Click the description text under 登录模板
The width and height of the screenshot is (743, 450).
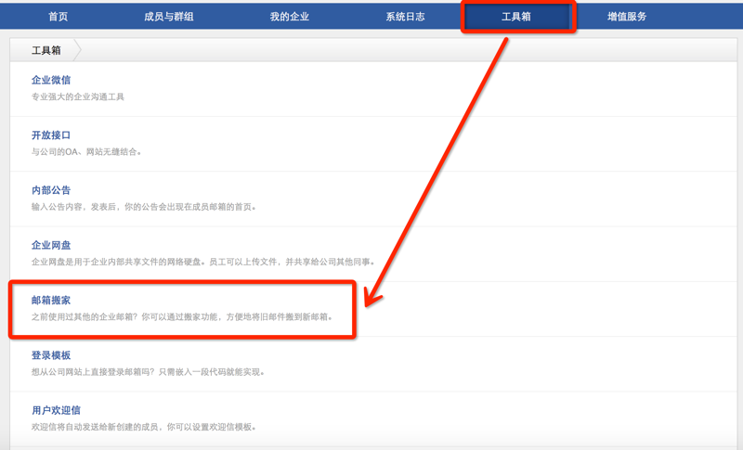coord(149,372)
